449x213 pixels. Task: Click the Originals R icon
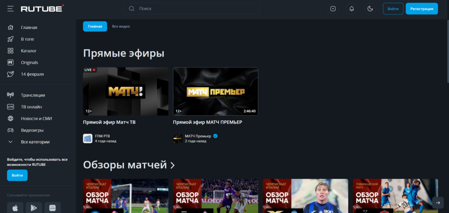[11, 62]
